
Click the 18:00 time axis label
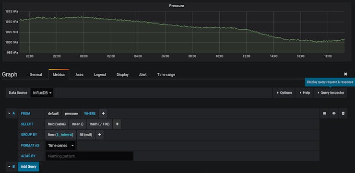(x=328, y=57)
